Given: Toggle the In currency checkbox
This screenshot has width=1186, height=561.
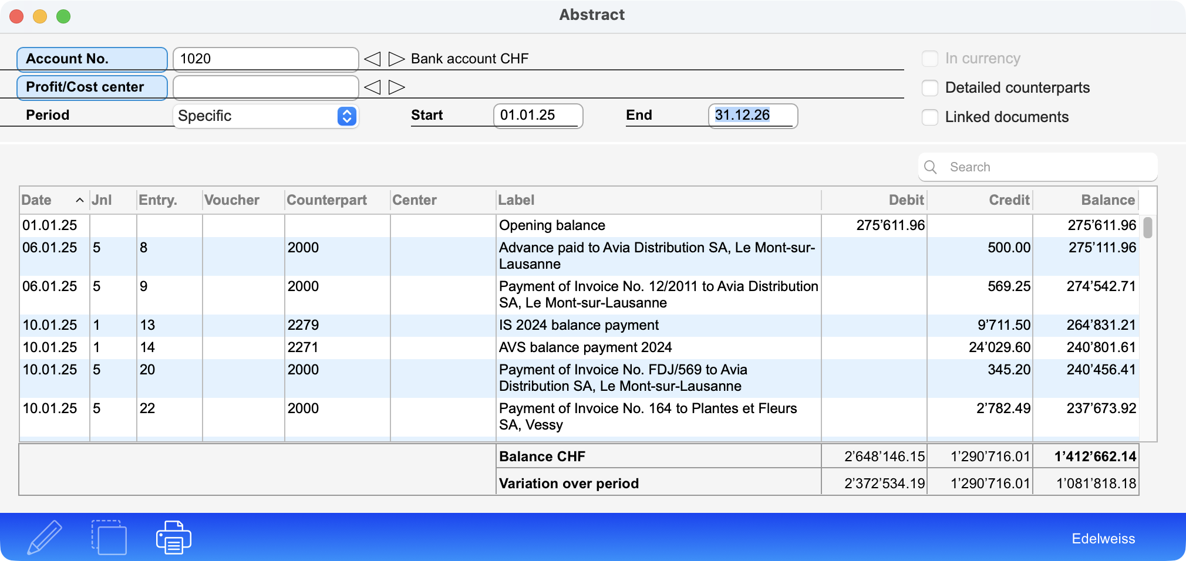Looking at the screenshot, I should click(930, 59).
